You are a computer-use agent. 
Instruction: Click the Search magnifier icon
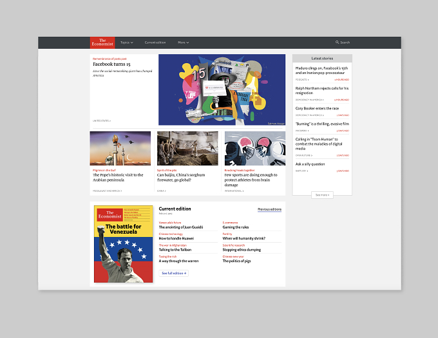[337, 42]
